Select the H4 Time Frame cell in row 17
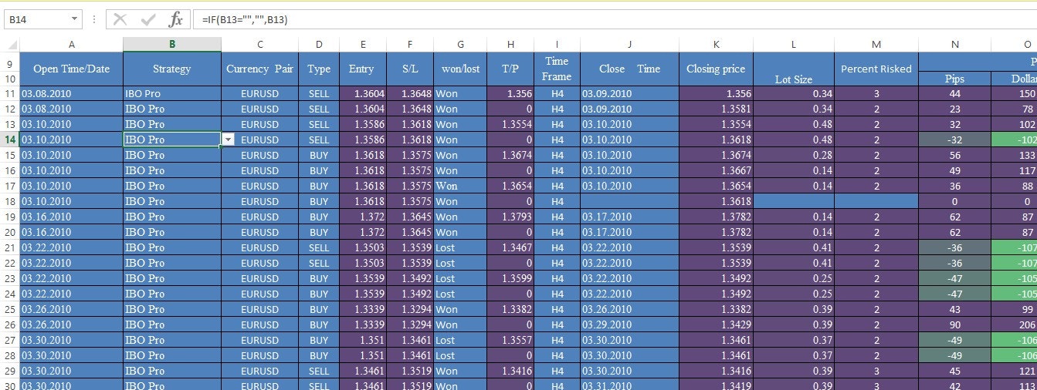Image resolution: width=1037 pixels, height=390 pixels. point(557,186)
